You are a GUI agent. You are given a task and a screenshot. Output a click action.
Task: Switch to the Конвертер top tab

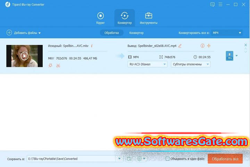point(125,18)
